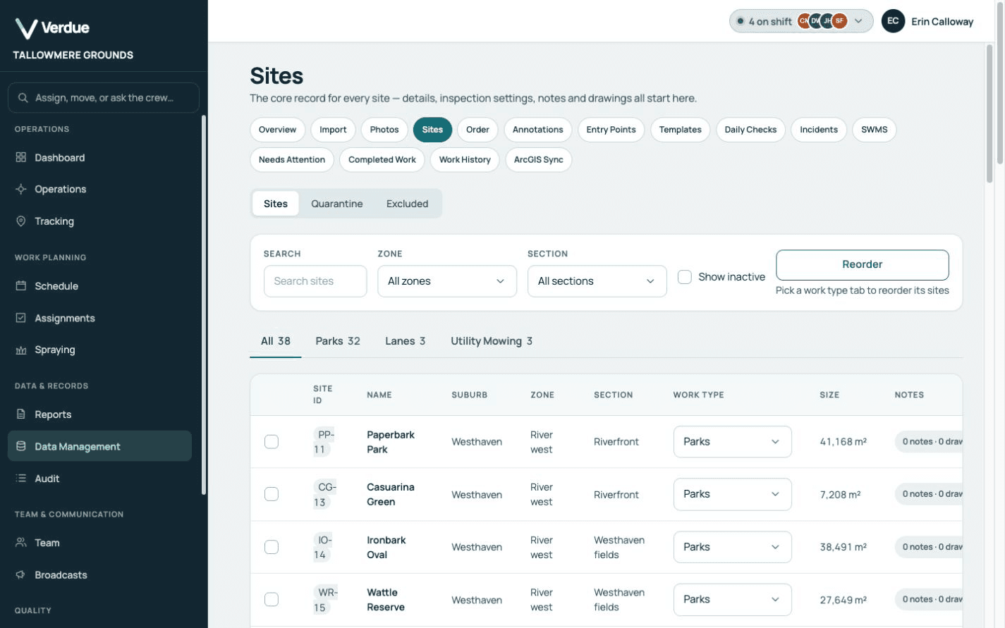Click the Broadcasts megaphone icon
1005x628 pixels.
(x=21, y=574)
